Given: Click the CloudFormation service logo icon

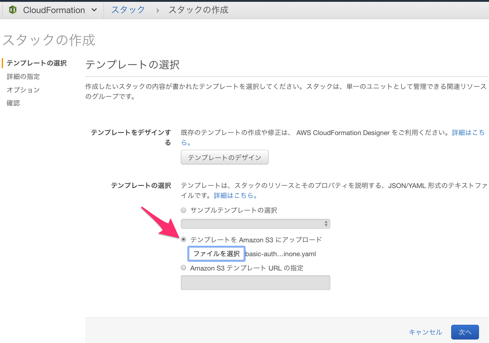Looking at the screenshot, I should [x=13, y=10].
